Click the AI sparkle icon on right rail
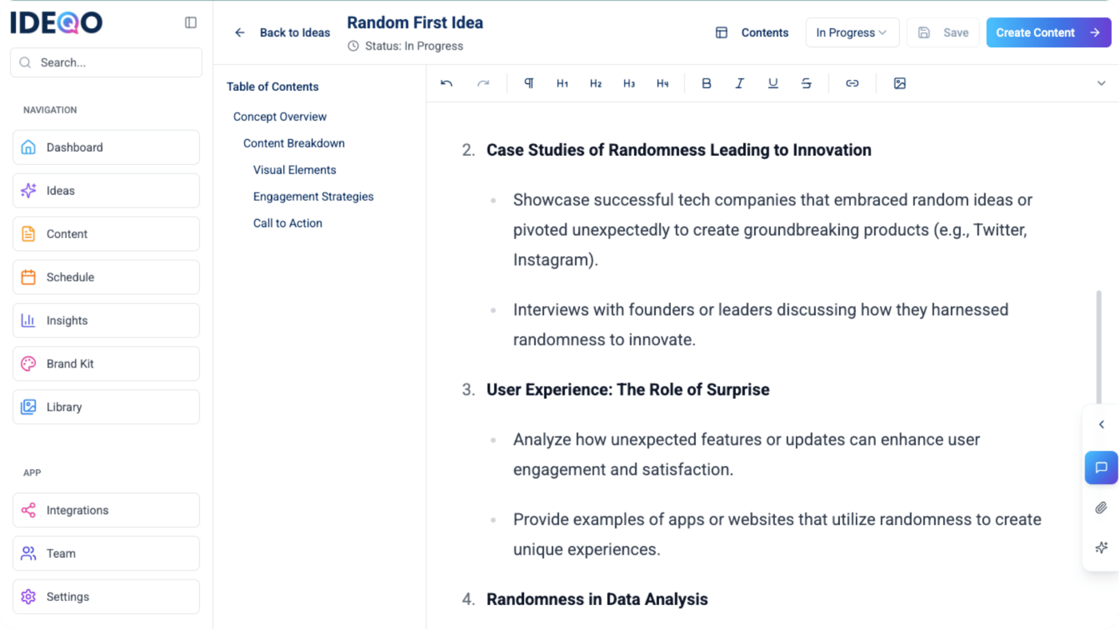Image resolution: width=1119 pixels, height=629 pixels. (1101, 547)
